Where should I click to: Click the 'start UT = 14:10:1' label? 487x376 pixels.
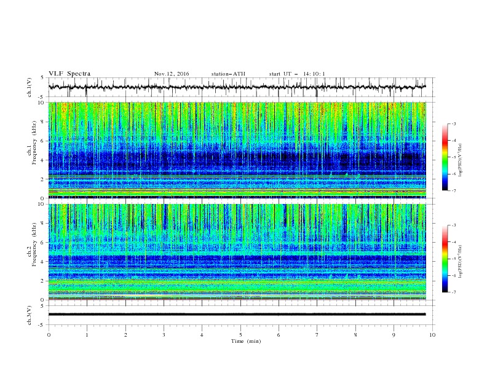pos(296,74)
